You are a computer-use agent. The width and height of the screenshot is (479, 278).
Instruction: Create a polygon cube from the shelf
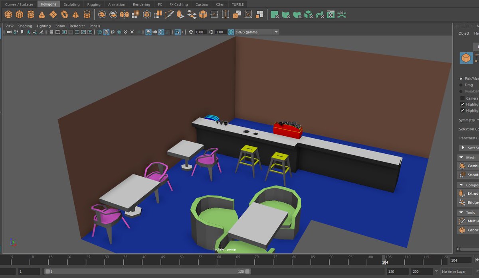20,15
